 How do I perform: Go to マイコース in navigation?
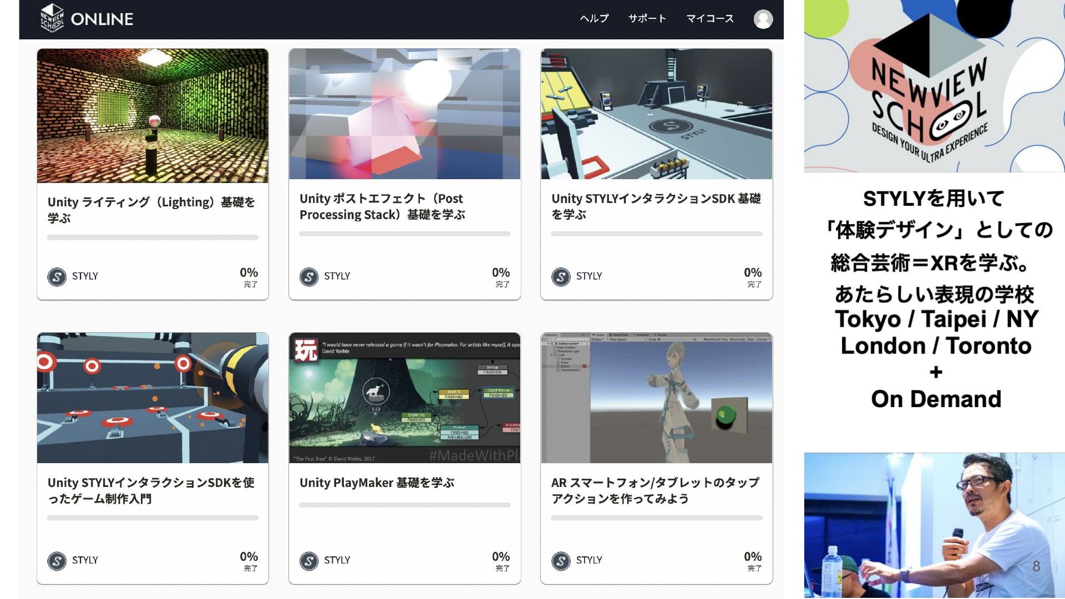coord(710,18)
